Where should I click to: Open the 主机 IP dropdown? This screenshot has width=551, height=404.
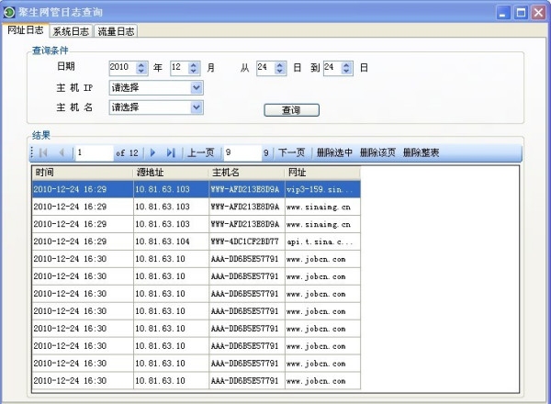pyautogui.click(x=197, y=87)
